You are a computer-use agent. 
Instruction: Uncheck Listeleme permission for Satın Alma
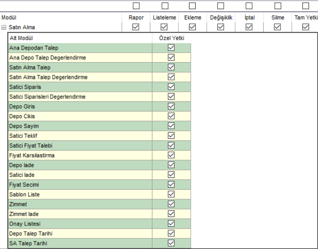tap(164, 27)
